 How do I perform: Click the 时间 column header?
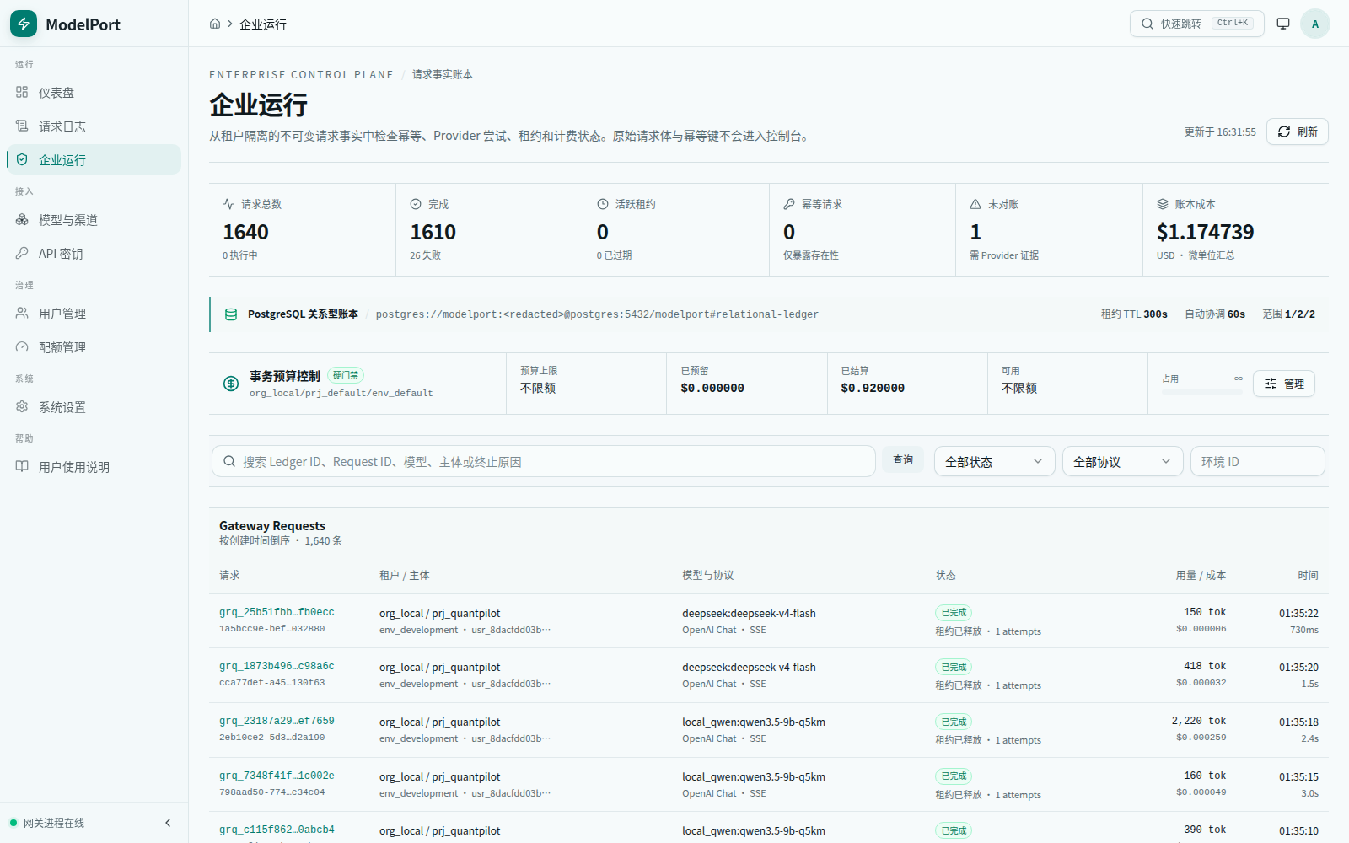[x=1308, y=575]
